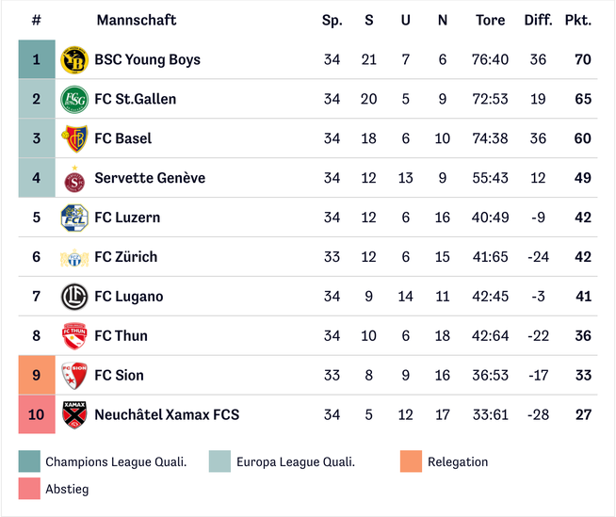Screen dimensions: 616x517
Task: Click the FC Luzern club logo
Action: pos(73,218)
